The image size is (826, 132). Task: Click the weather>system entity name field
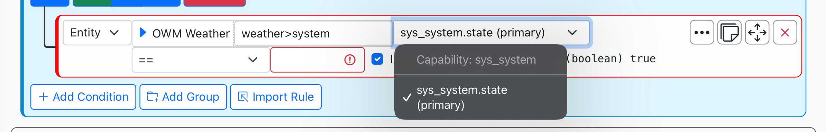313,33
